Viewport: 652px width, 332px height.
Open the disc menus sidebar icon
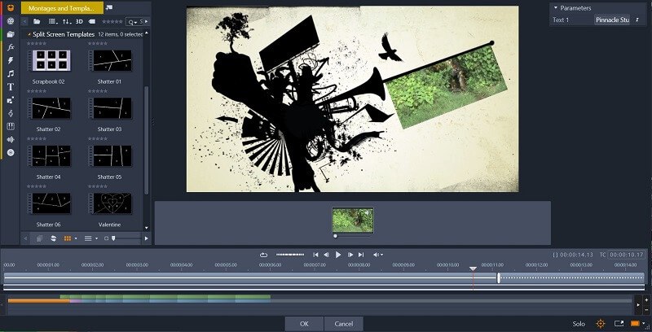click(x=11, y=153)
